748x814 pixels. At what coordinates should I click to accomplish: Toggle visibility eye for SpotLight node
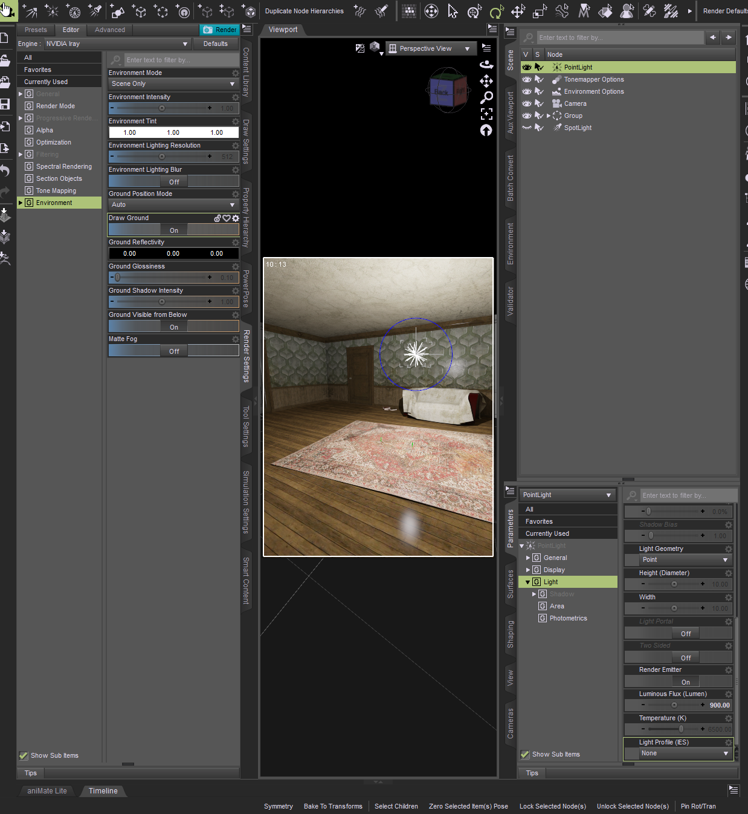[x=527, y=128]
